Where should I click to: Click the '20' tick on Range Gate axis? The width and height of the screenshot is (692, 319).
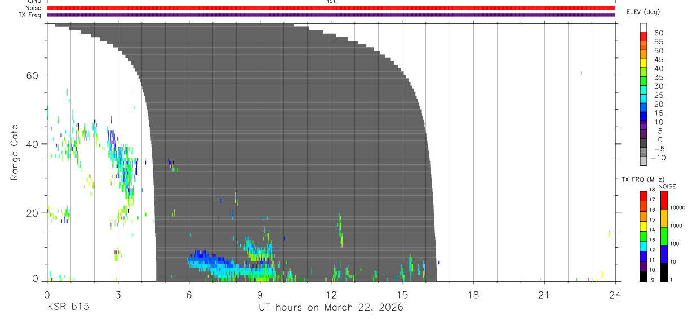(x=33, y=213)
